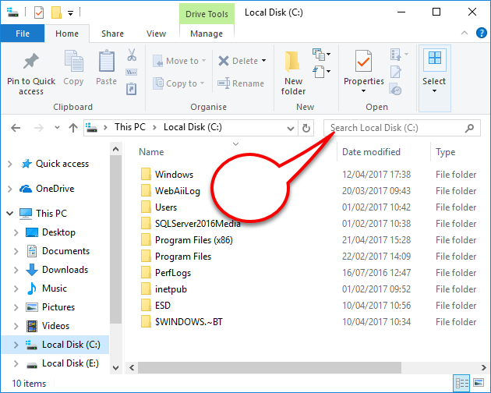Switch to the View ribbon tab
Image resolution: width=491 pixels, height=393 pixels.
pyautogui.click(x=156, y=34)
